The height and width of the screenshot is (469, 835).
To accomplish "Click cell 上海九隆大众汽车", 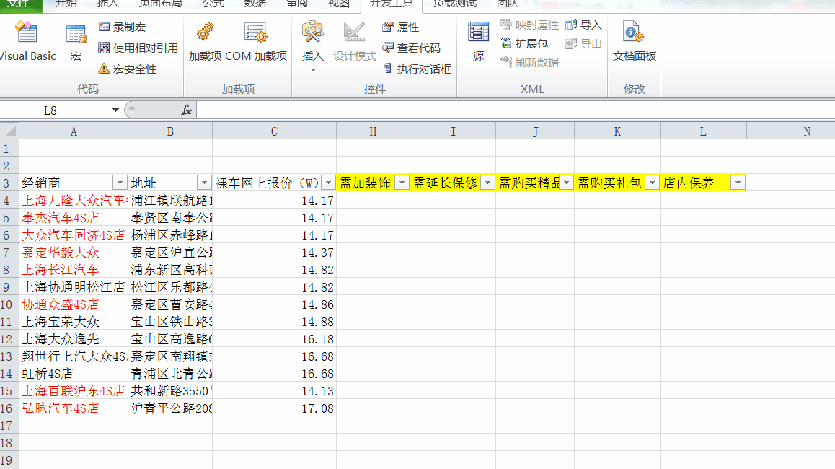I will point(74,201).
